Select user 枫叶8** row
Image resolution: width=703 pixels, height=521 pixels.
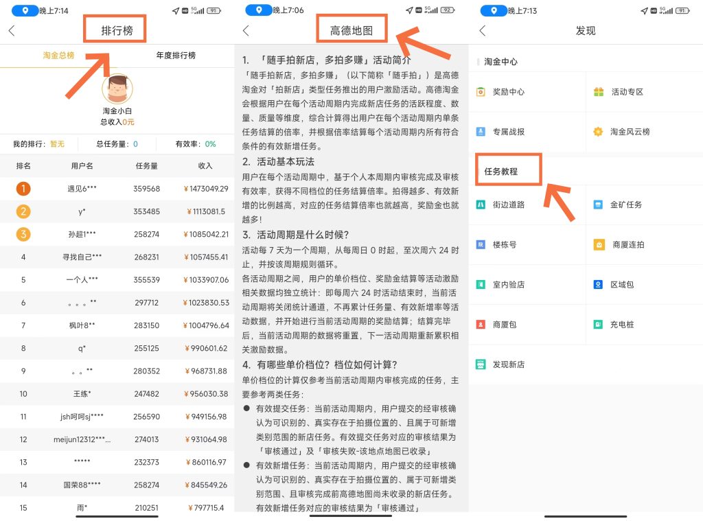click(117, 325)
